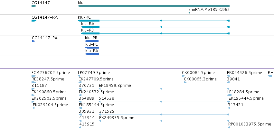
Task: Click the FGM236C02.5prime EST arrow
Action: pyautogui.click(x=34, y=76)
